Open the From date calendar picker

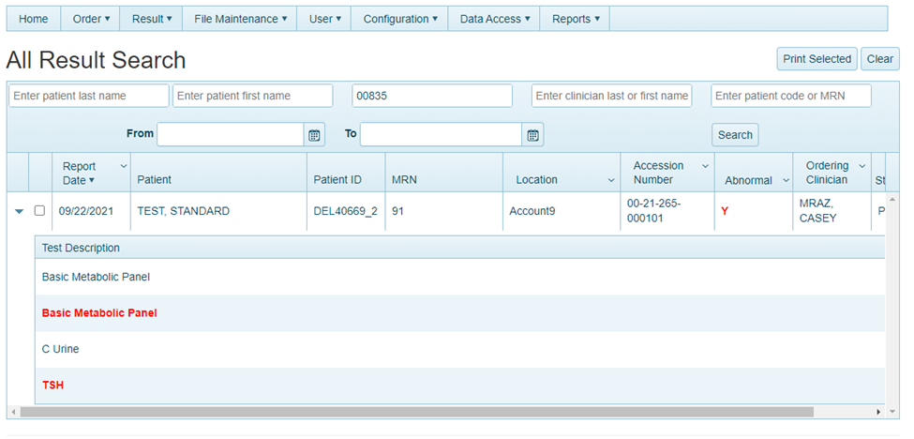click(314, 135)
